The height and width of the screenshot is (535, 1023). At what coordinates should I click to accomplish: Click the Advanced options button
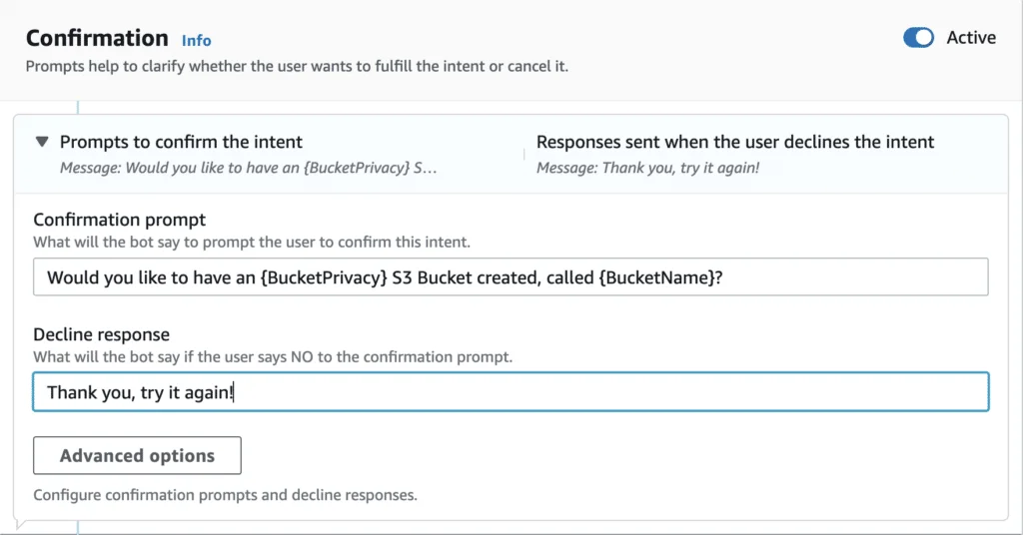tap(137, 455)
